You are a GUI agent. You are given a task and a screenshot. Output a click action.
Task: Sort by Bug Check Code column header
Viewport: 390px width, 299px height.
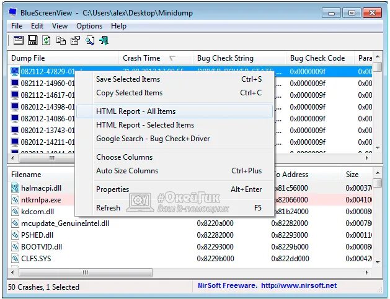(320, 58)
